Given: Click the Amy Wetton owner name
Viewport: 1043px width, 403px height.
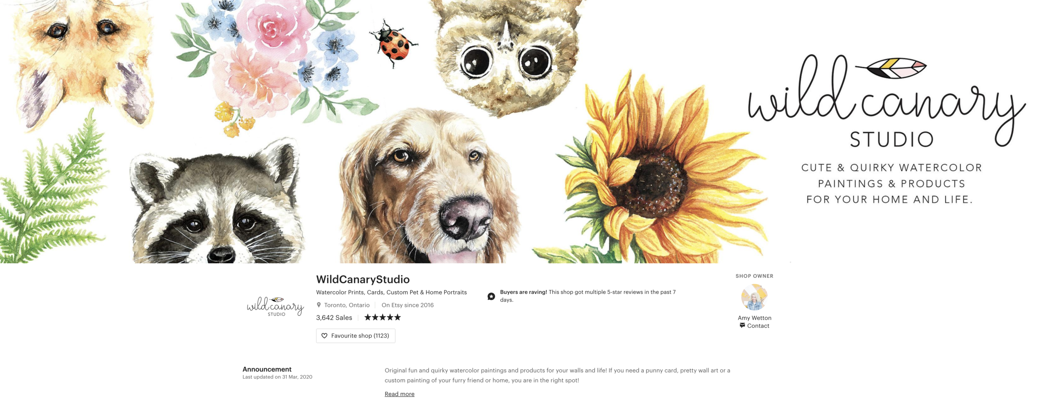Looking at the screenshot, I should coord(754,318).
